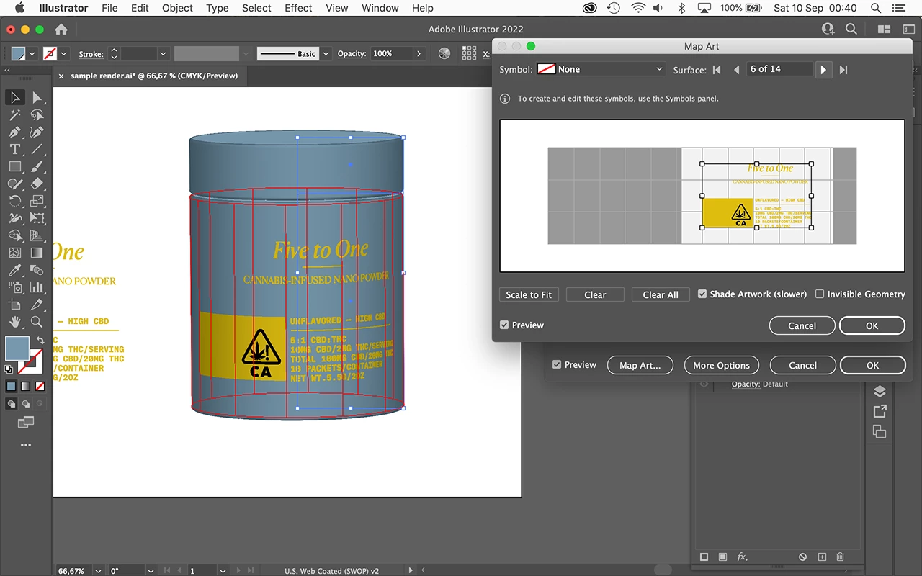Click the swap fill and stroke arrow
Image resolution: width=922 pixels, height=576 pixels.
point(40,340)
